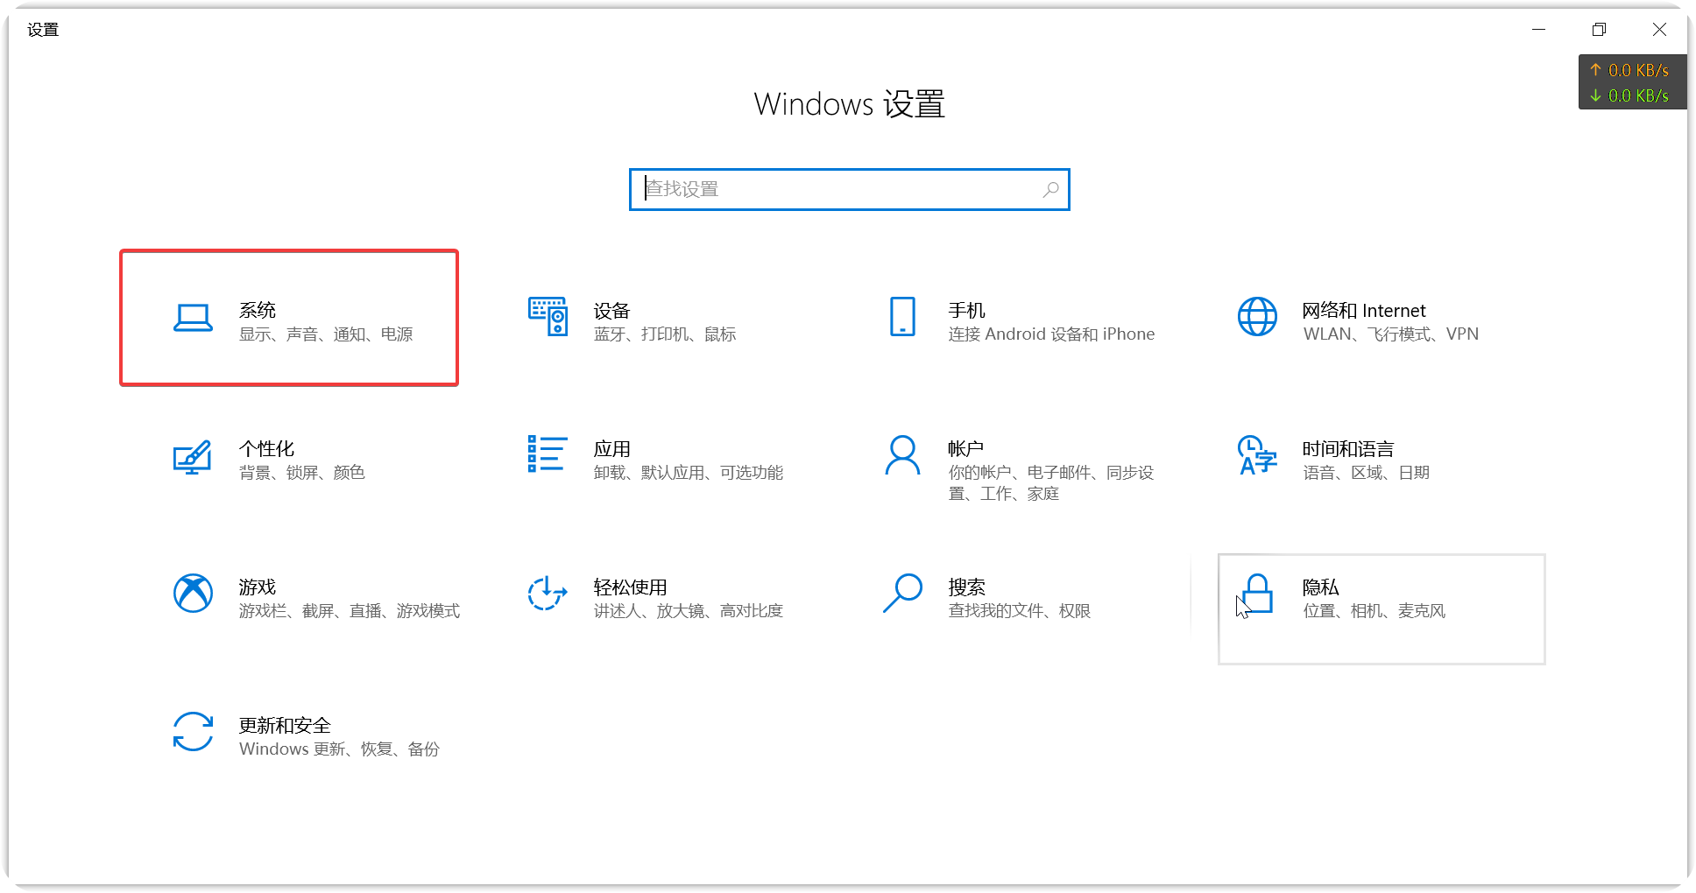Click the 帐户 person icon
Image resolution: width=1696 pixels, height=893 pixels.
(x=902, y=455)
